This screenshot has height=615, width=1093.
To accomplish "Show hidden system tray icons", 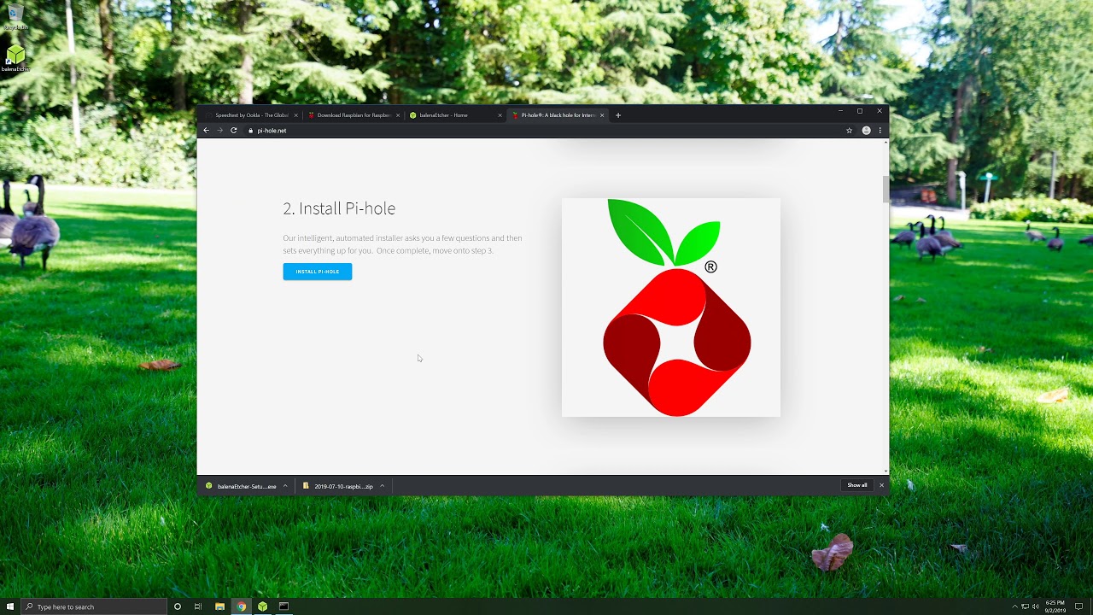I will (x=1014, y=606).
